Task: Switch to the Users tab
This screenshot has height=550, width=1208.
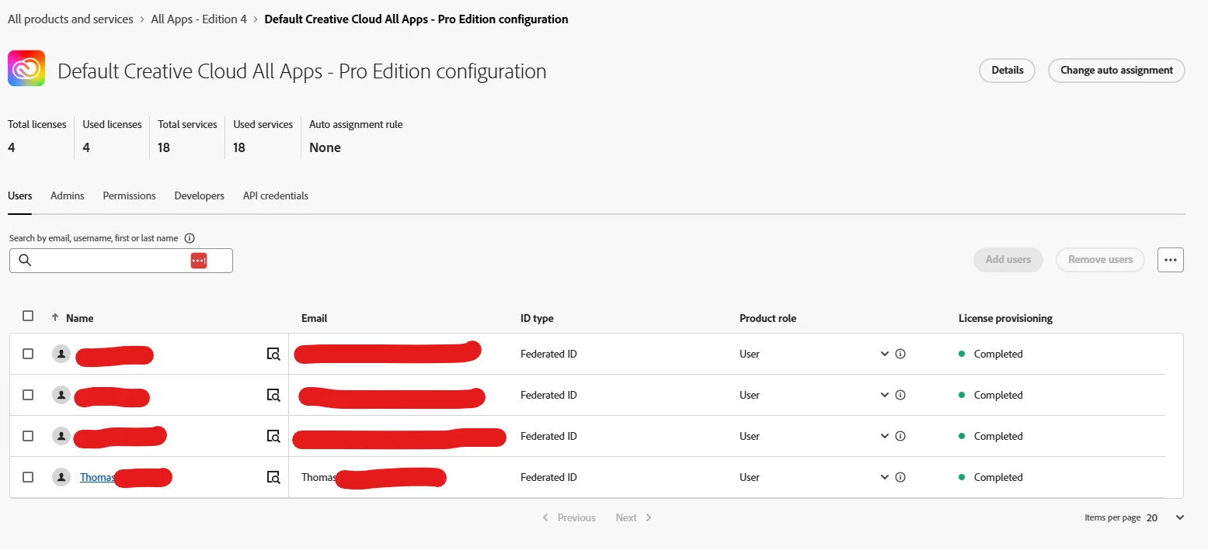Action: tap(20, 195)
